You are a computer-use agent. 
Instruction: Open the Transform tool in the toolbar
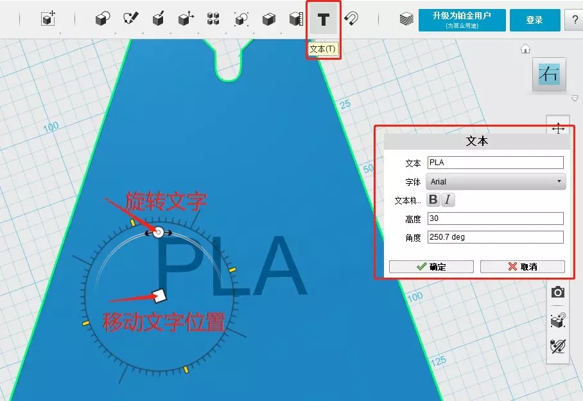pyautogui.click(x=48, y=20)
